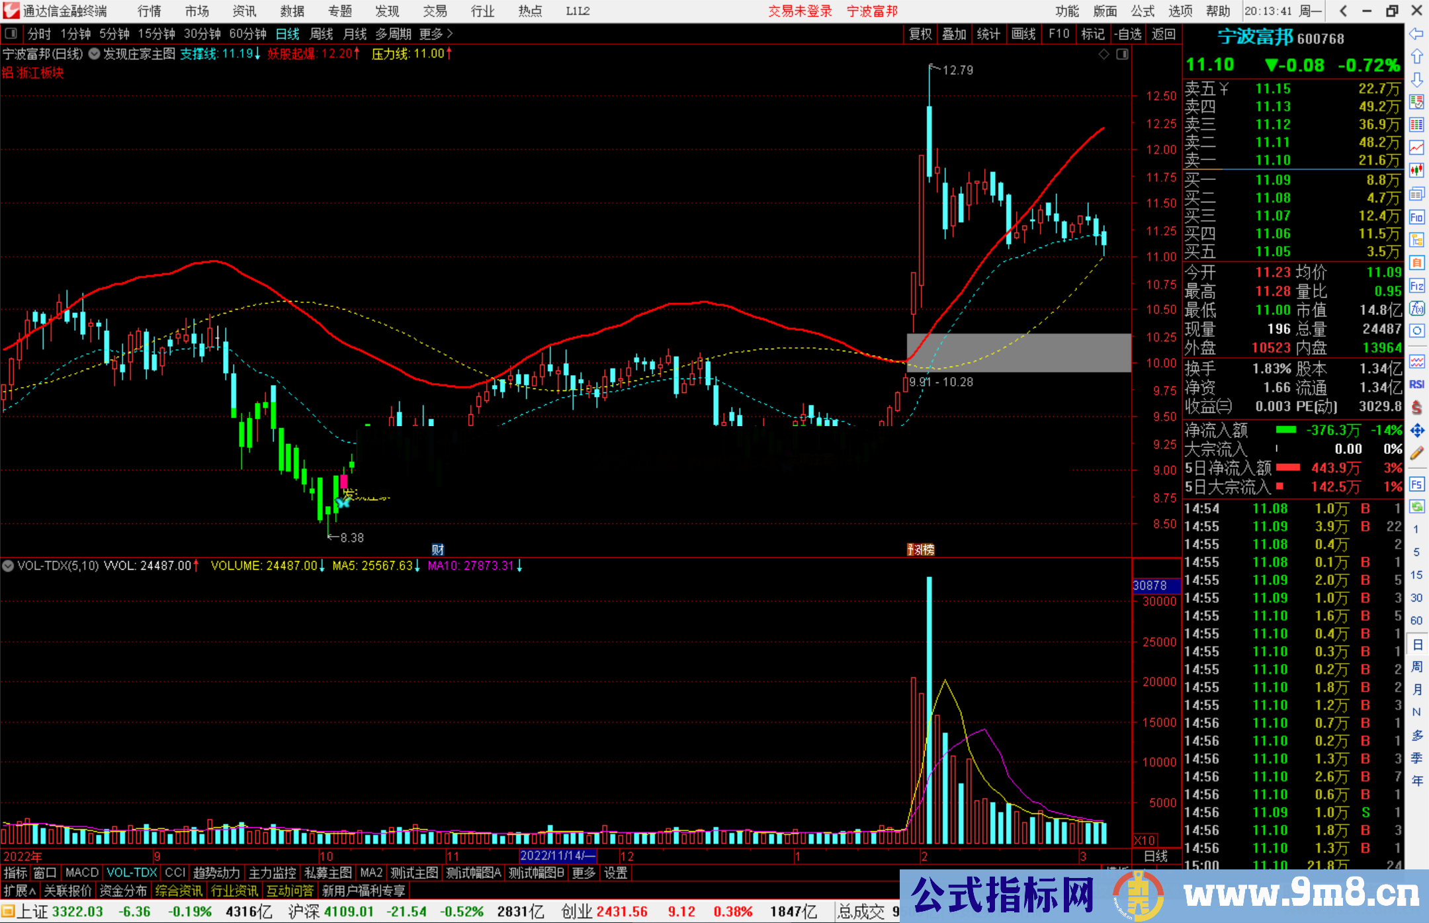
Task: Click the 复权 button
Action: click(920, 34)
